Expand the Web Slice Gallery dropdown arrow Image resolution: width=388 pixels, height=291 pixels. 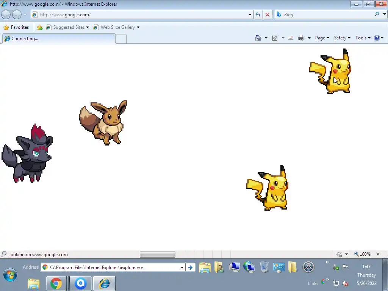[138, 27]
